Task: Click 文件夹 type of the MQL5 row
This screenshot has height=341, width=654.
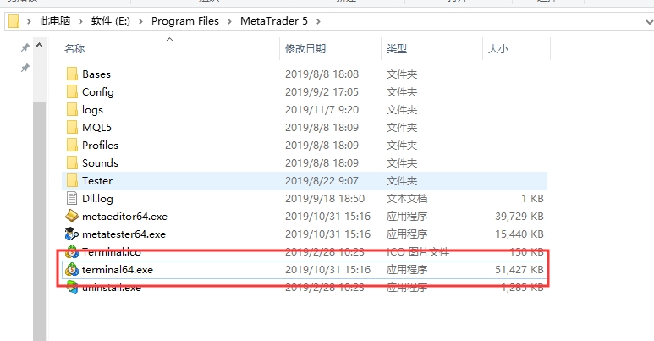Action: click(x=402, y=128)
